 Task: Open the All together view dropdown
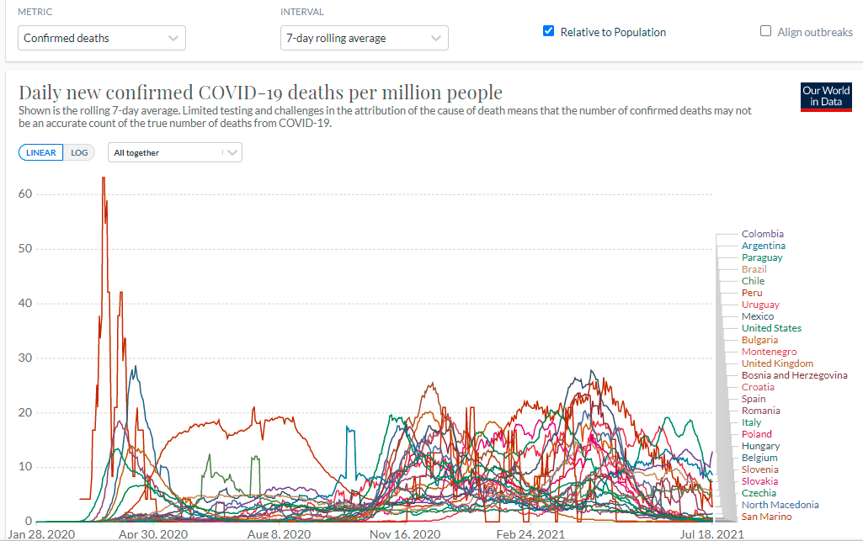pos(175,153)
